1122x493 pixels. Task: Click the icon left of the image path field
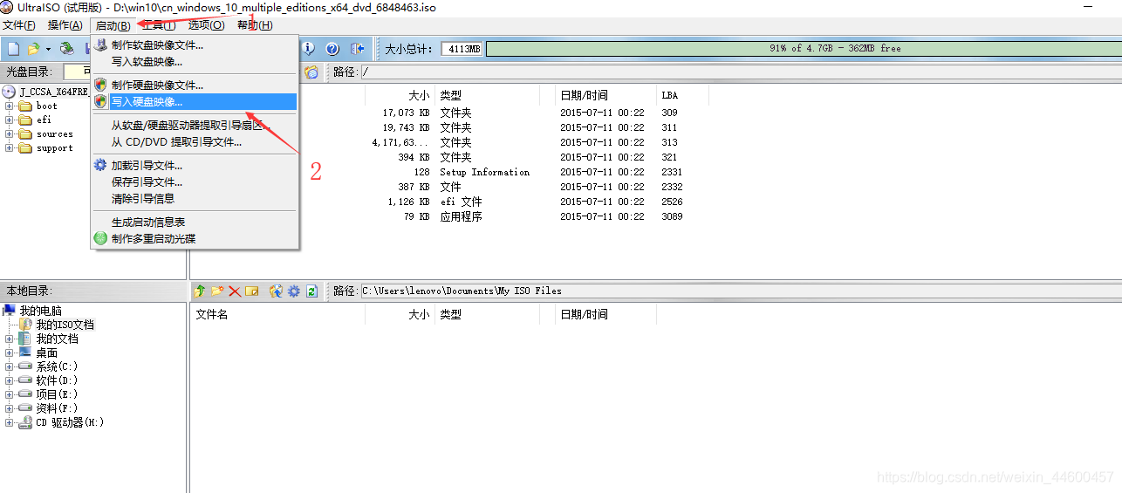pyautogui.click(x=311, y=72)
